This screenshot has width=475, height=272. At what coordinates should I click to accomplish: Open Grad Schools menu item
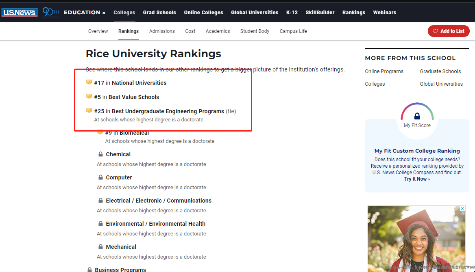pos(159,13)
